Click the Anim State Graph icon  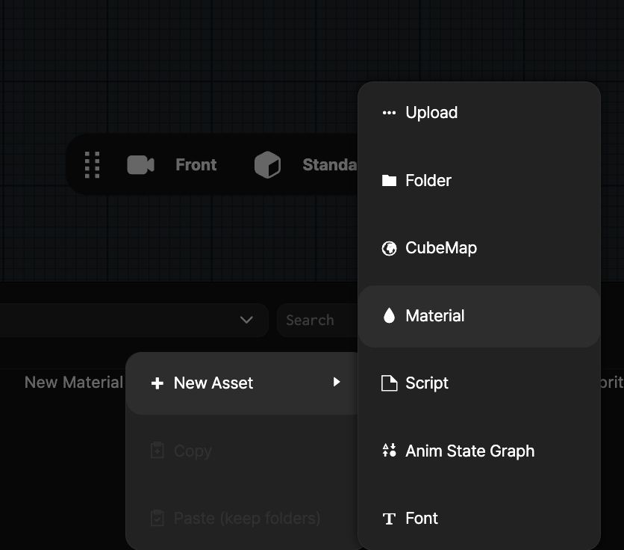coord(389,451)
